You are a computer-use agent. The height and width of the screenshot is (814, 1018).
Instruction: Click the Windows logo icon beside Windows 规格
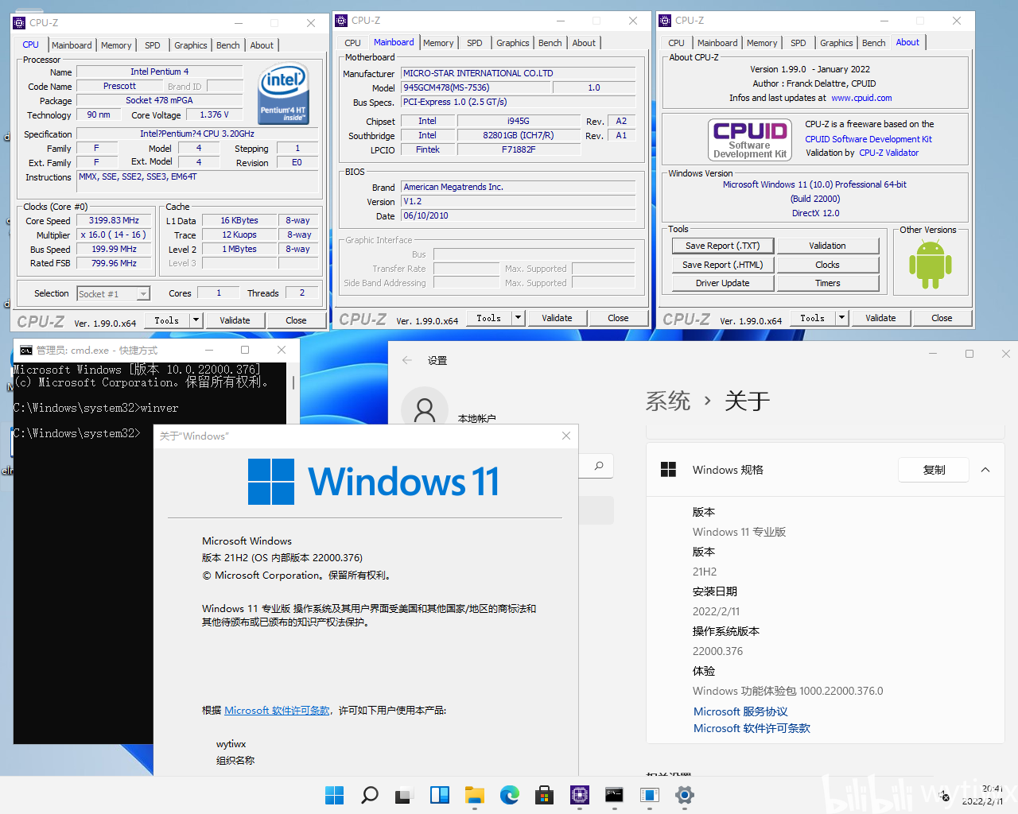(668, 470)
